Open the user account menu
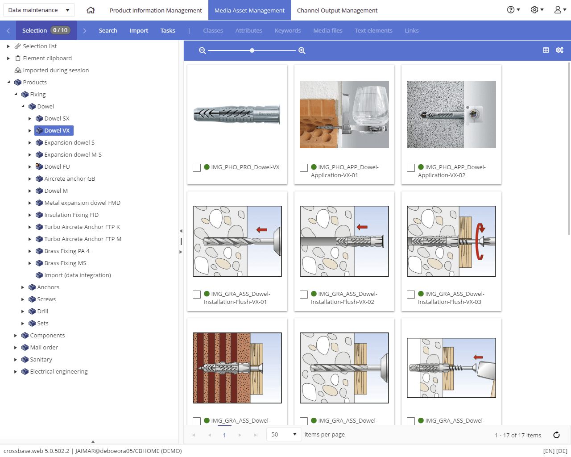The height and width of the screenshot is (457, 571). coord(560,10)
